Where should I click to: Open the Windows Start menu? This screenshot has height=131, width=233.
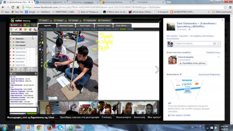[x=5, y=127]
